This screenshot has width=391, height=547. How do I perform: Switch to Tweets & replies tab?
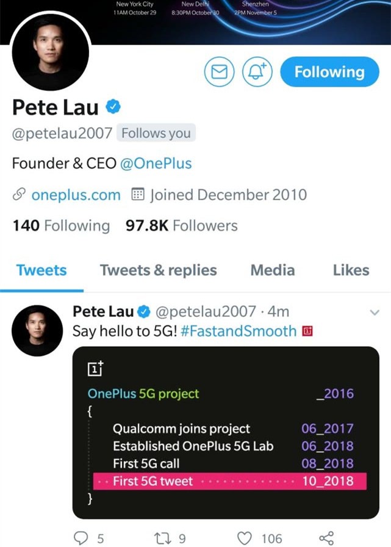(x=159, y=270)
